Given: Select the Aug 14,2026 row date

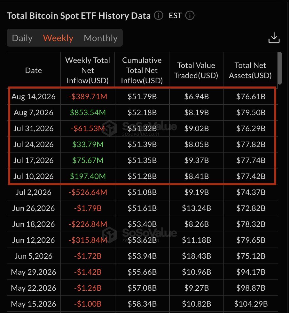Looking at the screenshot, I should click(33, 97).
